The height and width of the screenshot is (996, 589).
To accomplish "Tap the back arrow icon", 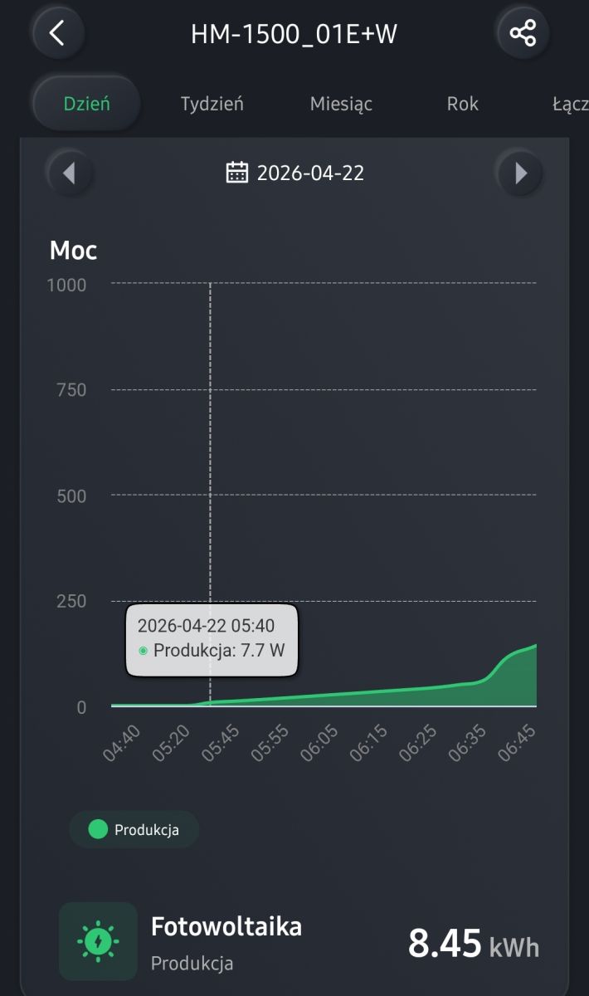I will (x=56, y=33).
